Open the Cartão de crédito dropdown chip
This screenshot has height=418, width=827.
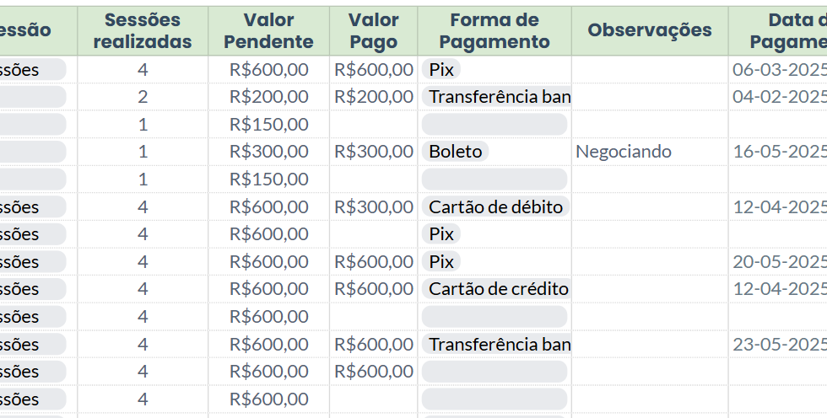click(x=498, y=288)
